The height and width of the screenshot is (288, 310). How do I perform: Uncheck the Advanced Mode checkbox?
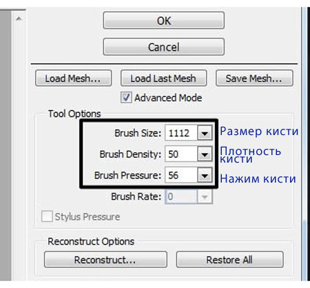(126, 97)
